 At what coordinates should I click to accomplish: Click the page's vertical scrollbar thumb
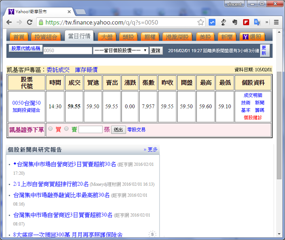279,126
